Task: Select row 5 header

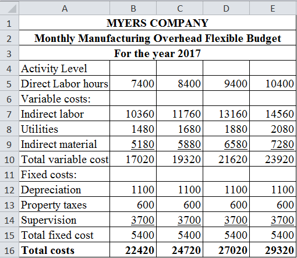Action: (x=9, y=83)
